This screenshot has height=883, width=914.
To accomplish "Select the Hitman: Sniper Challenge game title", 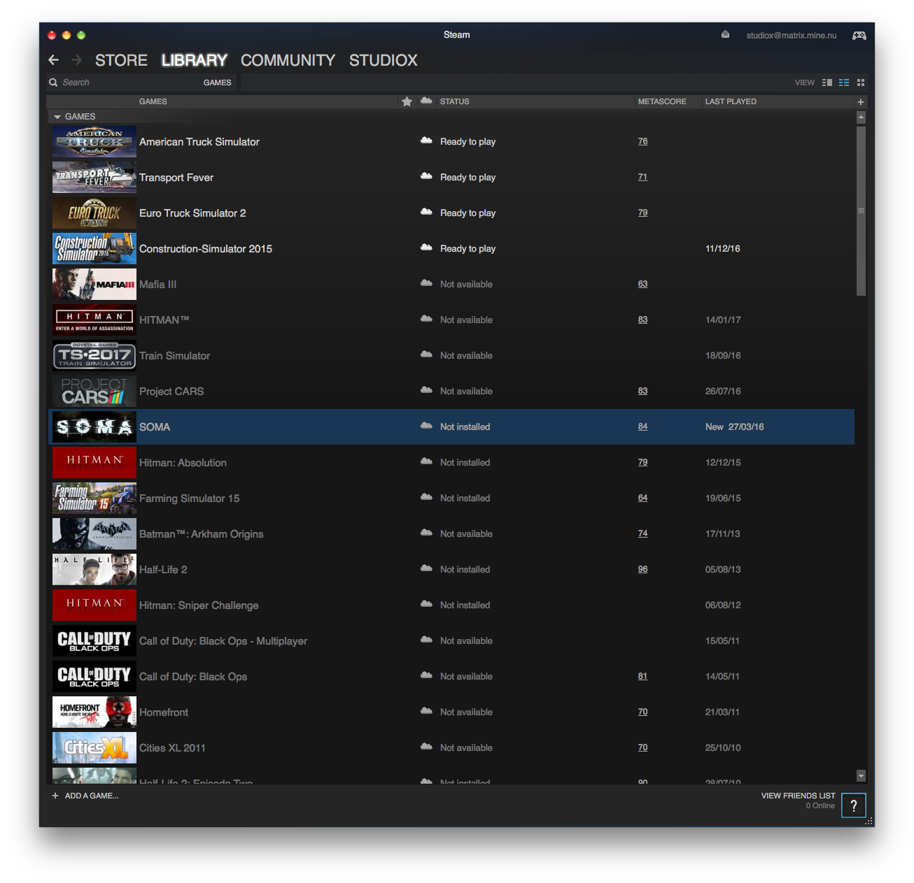I will coord(199,605).
